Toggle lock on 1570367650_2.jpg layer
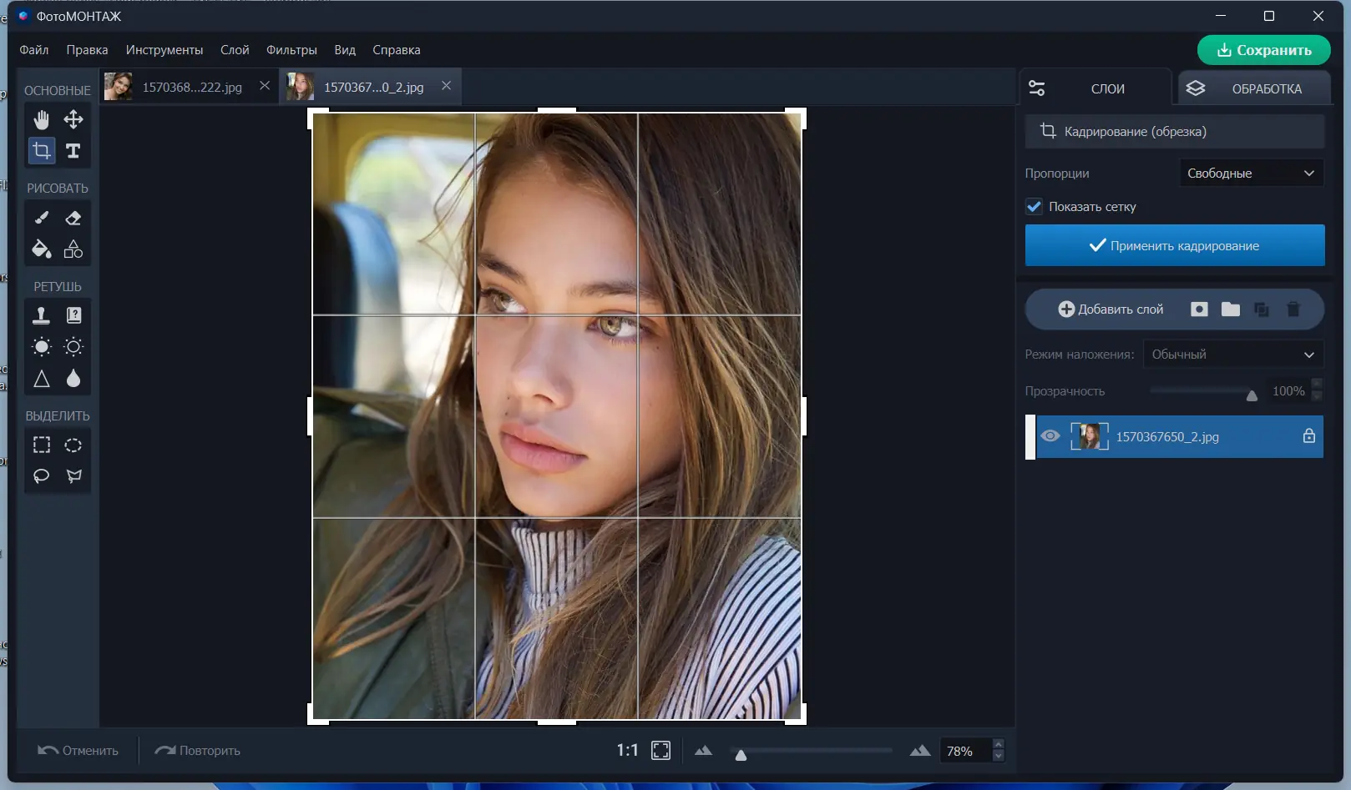Screen dimensions: 1351x790 coord(1308,436)
